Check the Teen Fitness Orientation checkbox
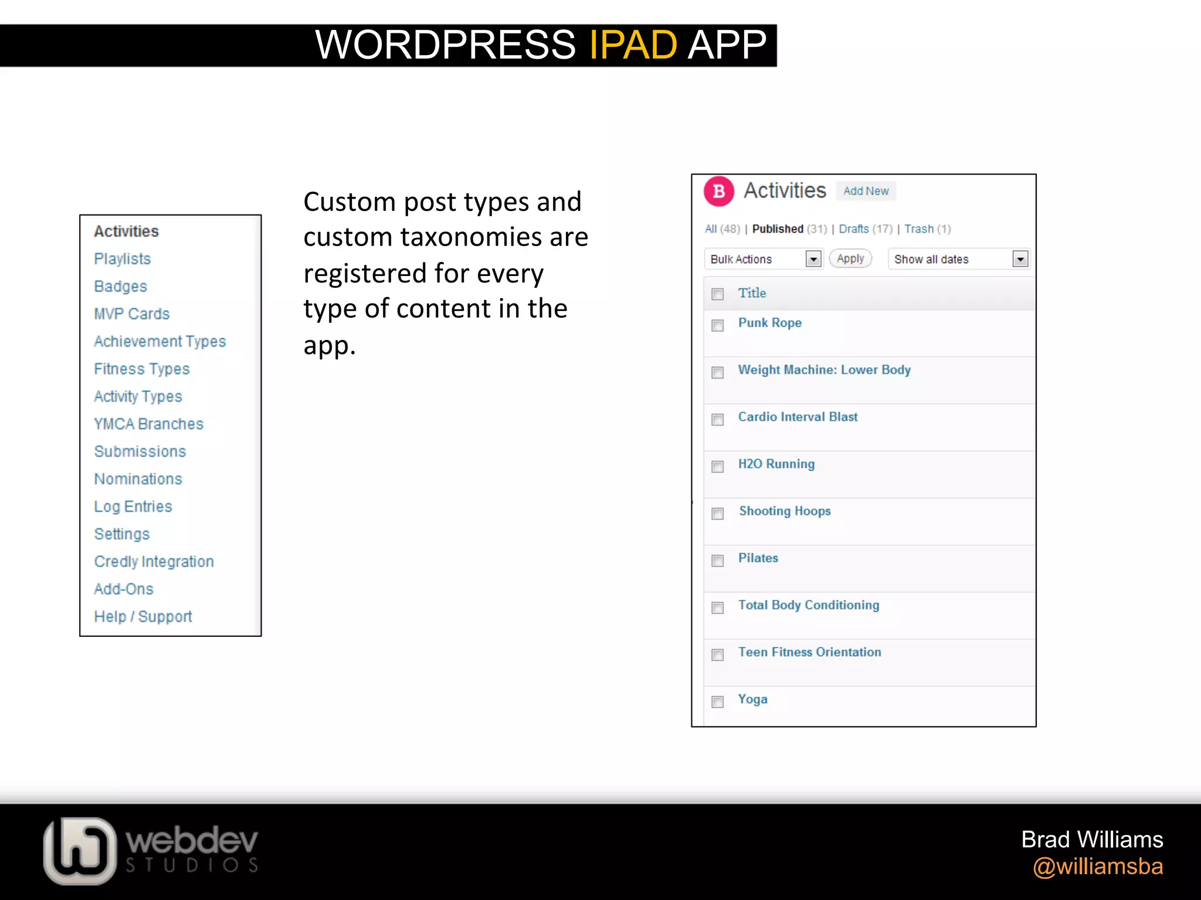1201x900 pixels. click(717, 654)
